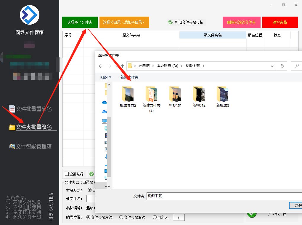
Task: Go back with the dialog's left arrow
Action: point(101,66)
